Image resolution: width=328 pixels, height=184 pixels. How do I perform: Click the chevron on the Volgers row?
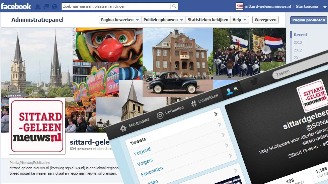(x=223, y=135)
